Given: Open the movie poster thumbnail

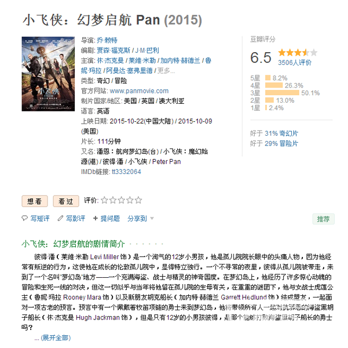Looking at the screenshot, I should point(48,74).
